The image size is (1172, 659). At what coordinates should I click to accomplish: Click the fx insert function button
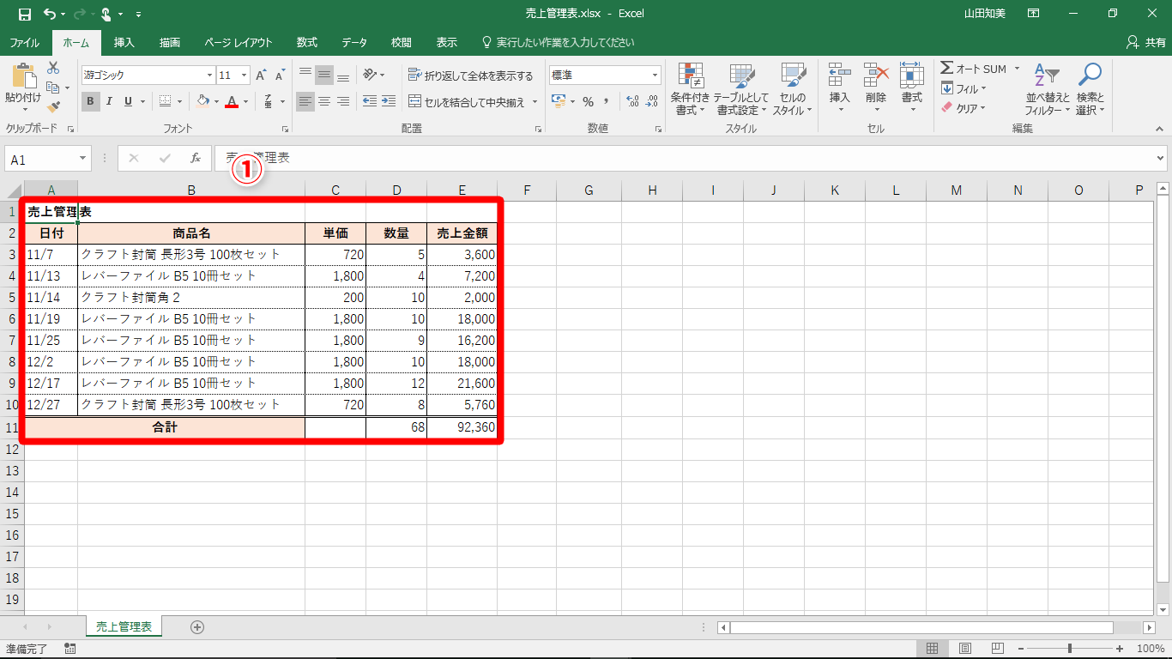196,159
